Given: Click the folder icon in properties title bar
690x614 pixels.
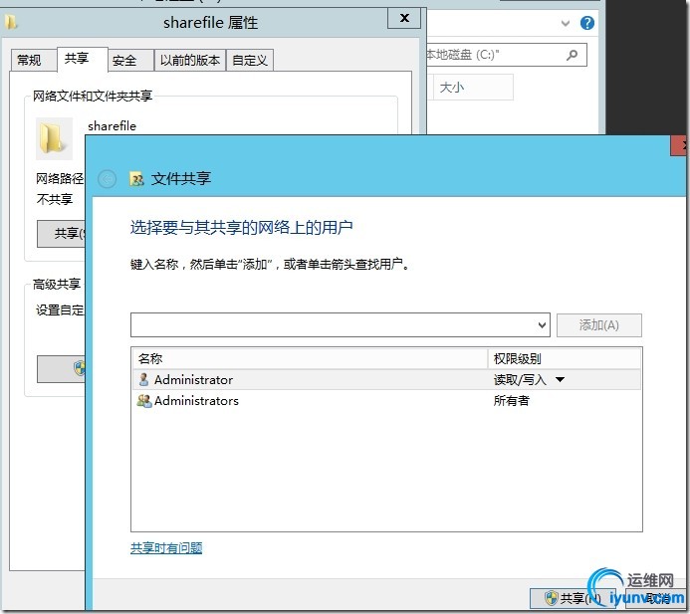Looking at the screenshot, I should [x=11, y=22].
